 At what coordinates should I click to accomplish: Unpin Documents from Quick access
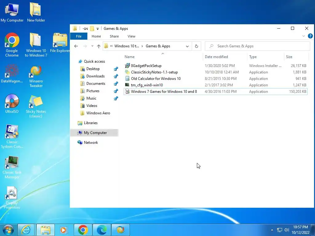pyautogui.click(x=116, y=84)
